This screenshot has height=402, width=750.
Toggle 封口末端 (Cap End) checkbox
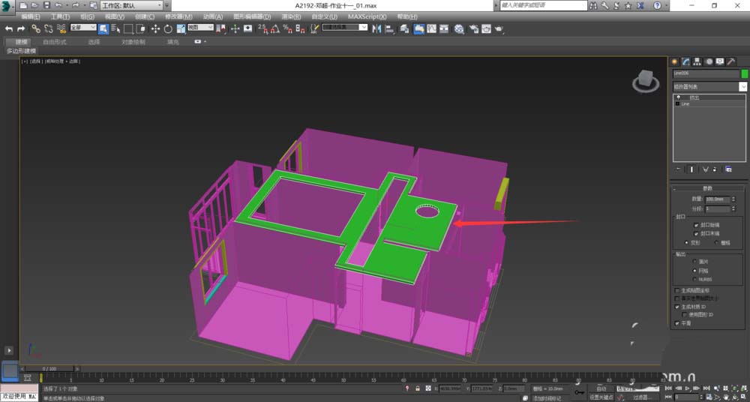[x=696, y=233]
